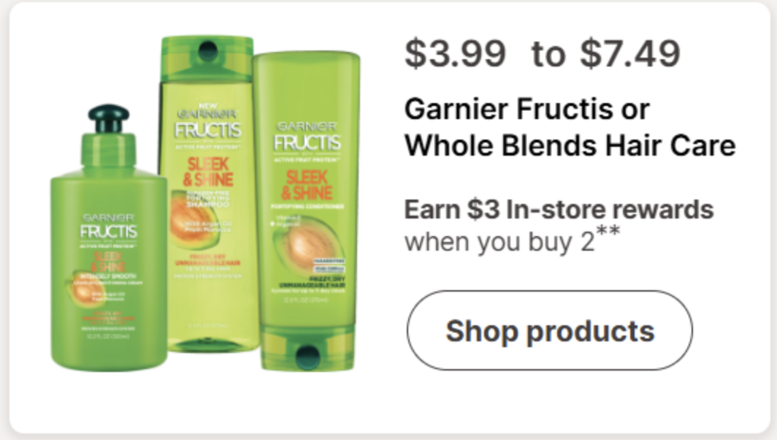
Task: Click 'Whole Blends Hair Care' title line
Action: point(570,145)
